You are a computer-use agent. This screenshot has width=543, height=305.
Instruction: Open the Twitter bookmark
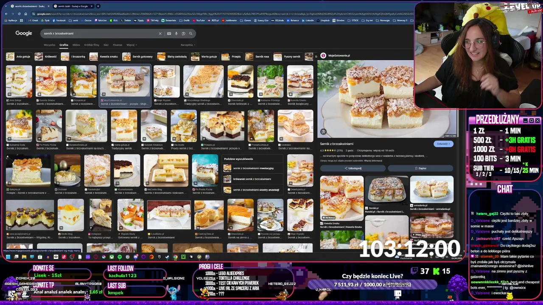tap(126, 20)
